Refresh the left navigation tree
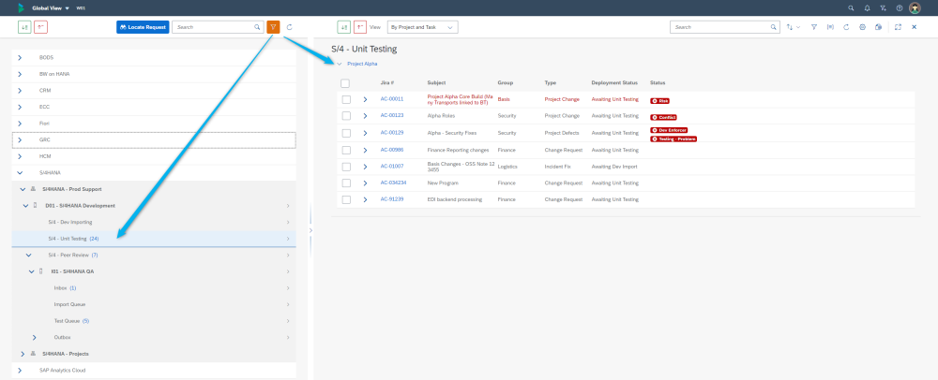 (x=290, y=27)
